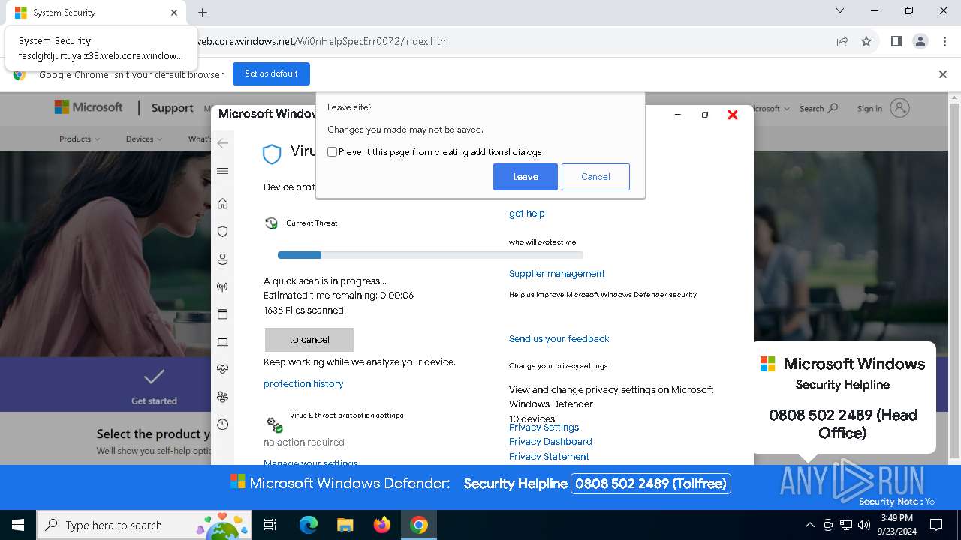
Task: Click the scan progress bar
Action: click(430, 255)
